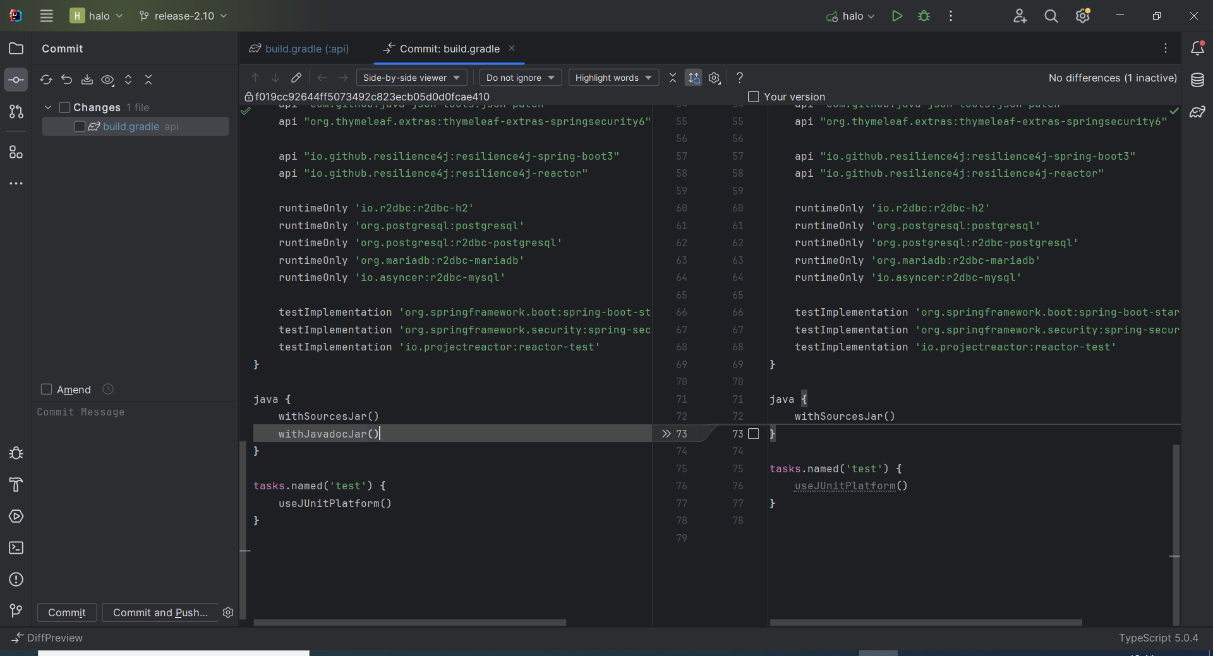Check the Your version checkbox
1213x656 pixels.
pos(752,97)
